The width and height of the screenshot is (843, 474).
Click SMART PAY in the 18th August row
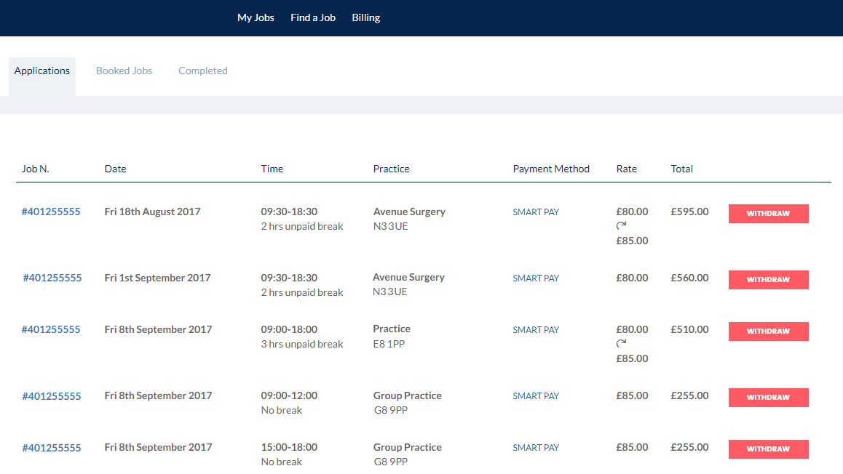tap(536, 212)
